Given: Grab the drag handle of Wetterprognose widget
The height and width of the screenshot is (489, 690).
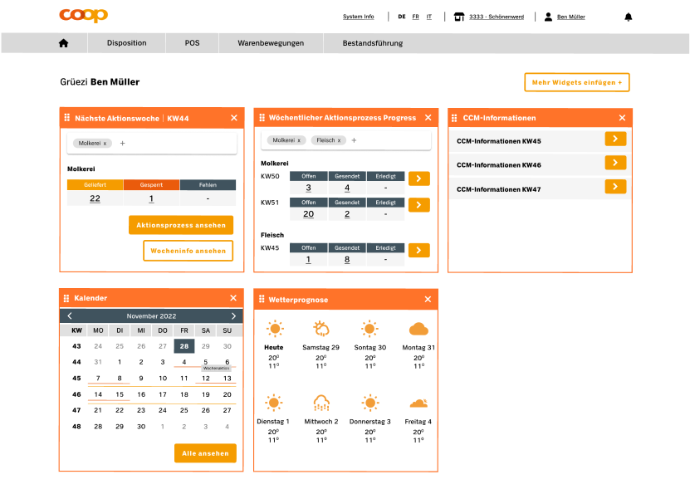Looking at the screenshot, I should 262,300.
